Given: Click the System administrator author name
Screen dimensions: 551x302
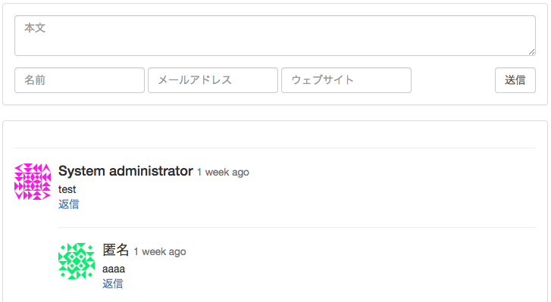Looking at the screenshot, I should tap(126, 171).
